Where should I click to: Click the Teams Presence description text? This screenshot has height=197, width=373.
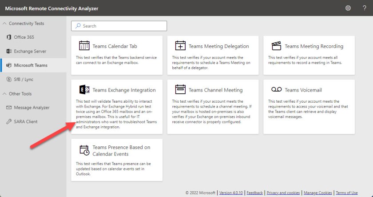pyautogui.click(x=114, y=169)
